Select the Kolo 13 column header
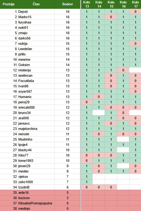141x211 pixels. pos(86,4)
